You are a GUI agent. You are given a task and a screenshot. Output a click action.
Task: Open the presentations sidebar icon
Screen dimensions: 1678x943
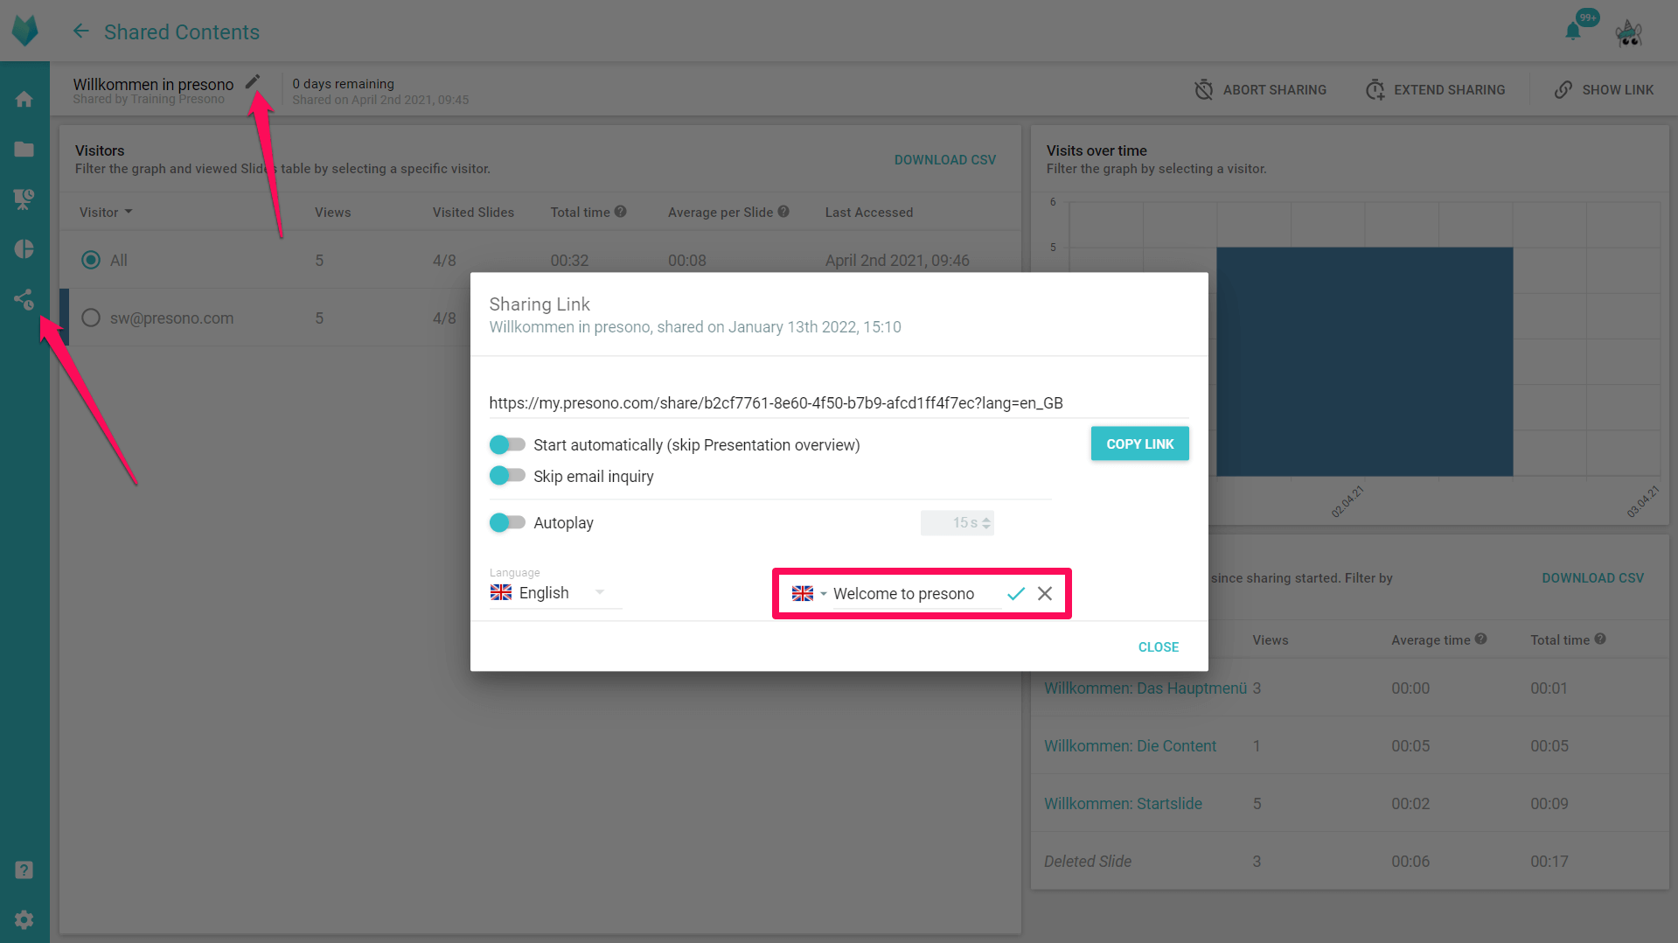tap(24, 199)
